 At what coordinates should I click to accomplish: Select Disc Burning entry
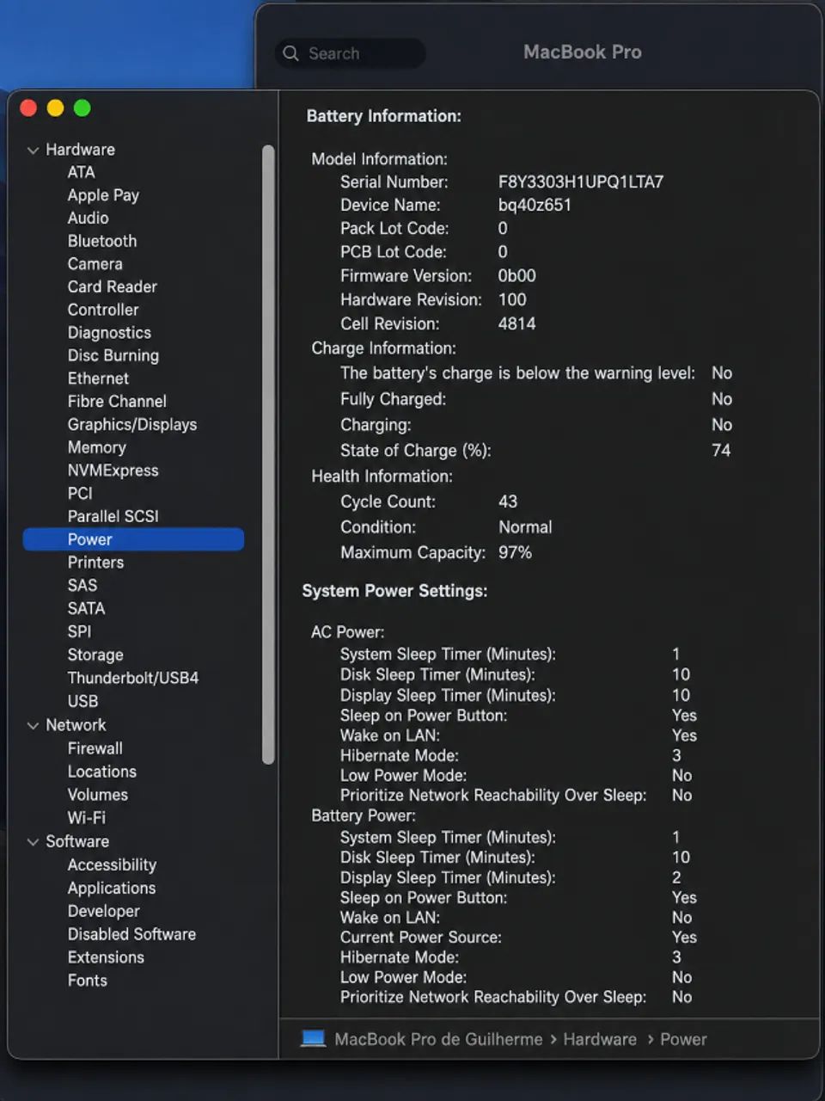pos(113,355)
